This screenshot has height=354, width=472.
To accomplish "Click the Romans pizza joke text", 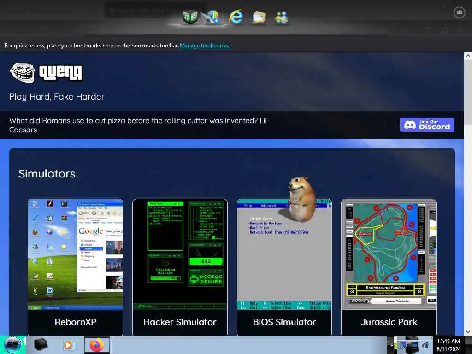I will (x=138, y=125).
